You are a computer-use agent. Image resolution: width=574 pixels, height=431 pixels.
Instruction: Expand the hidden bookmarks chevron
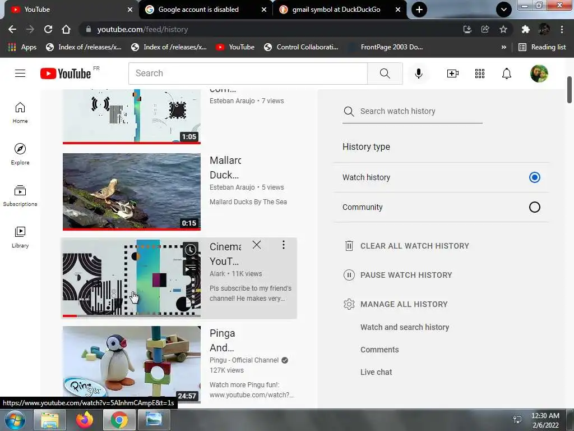click(504, 47)
